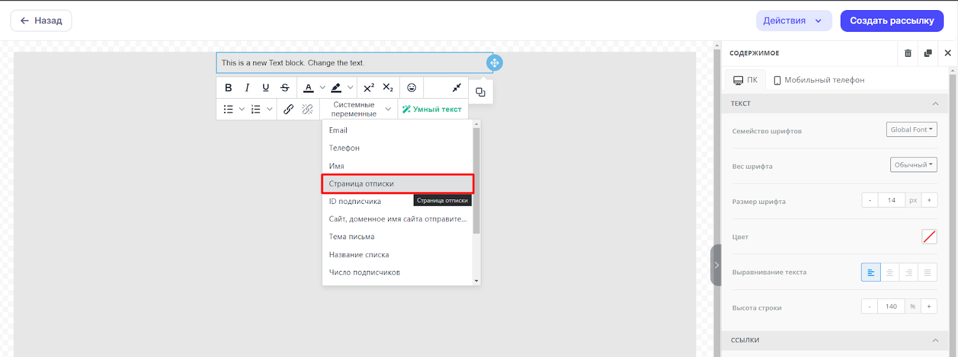Select Тема письма variable
This screenshot has width=958, height=357.
(x=398, y=237)
